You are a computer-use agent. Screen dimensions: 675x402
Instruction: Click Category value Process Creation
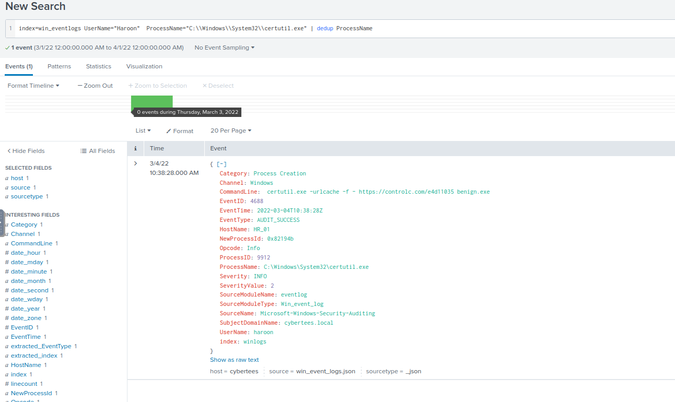click(x=280, y=173)
